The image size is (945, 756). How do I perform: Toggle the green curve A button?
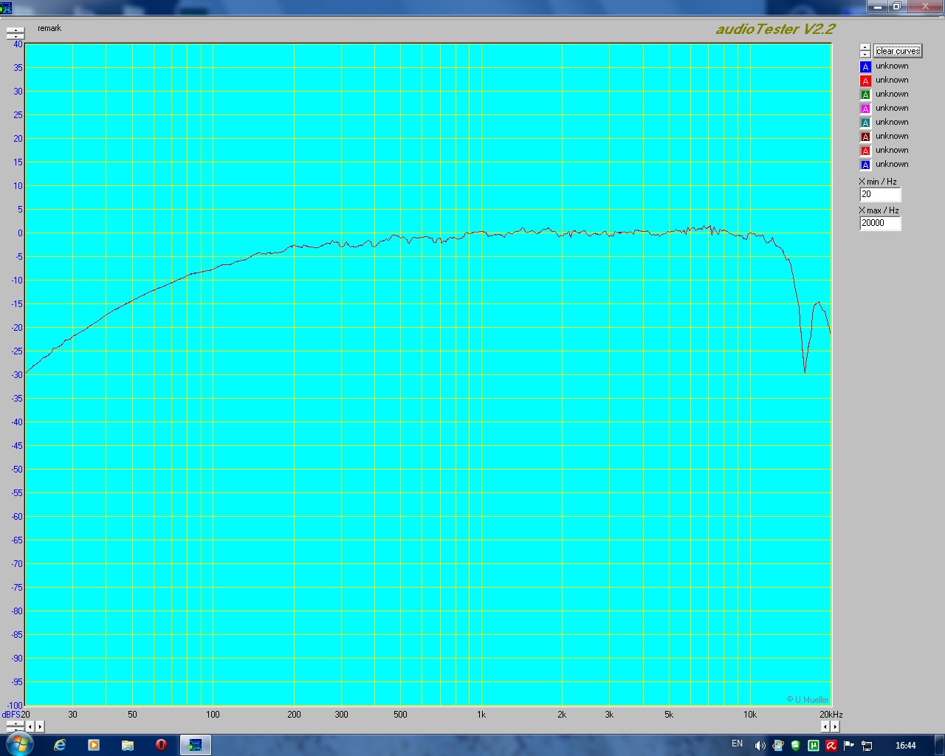click(x=866, y=94)
